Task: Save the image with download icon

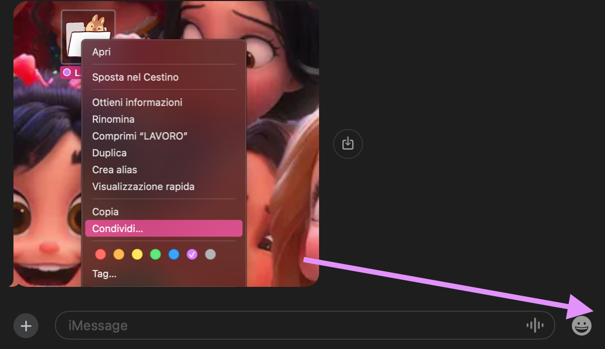Action: 348,143
